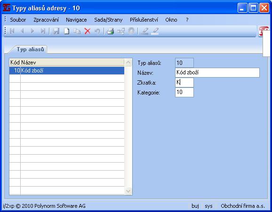The image size is (272, 212).
Task: Jump to last record icon
Action: (43, 31)
